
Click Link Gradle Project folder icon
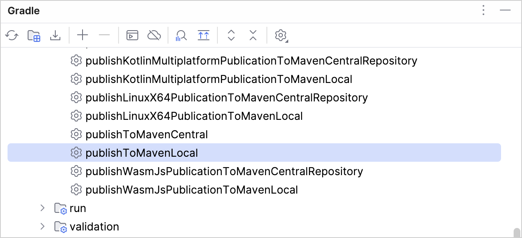34,35
